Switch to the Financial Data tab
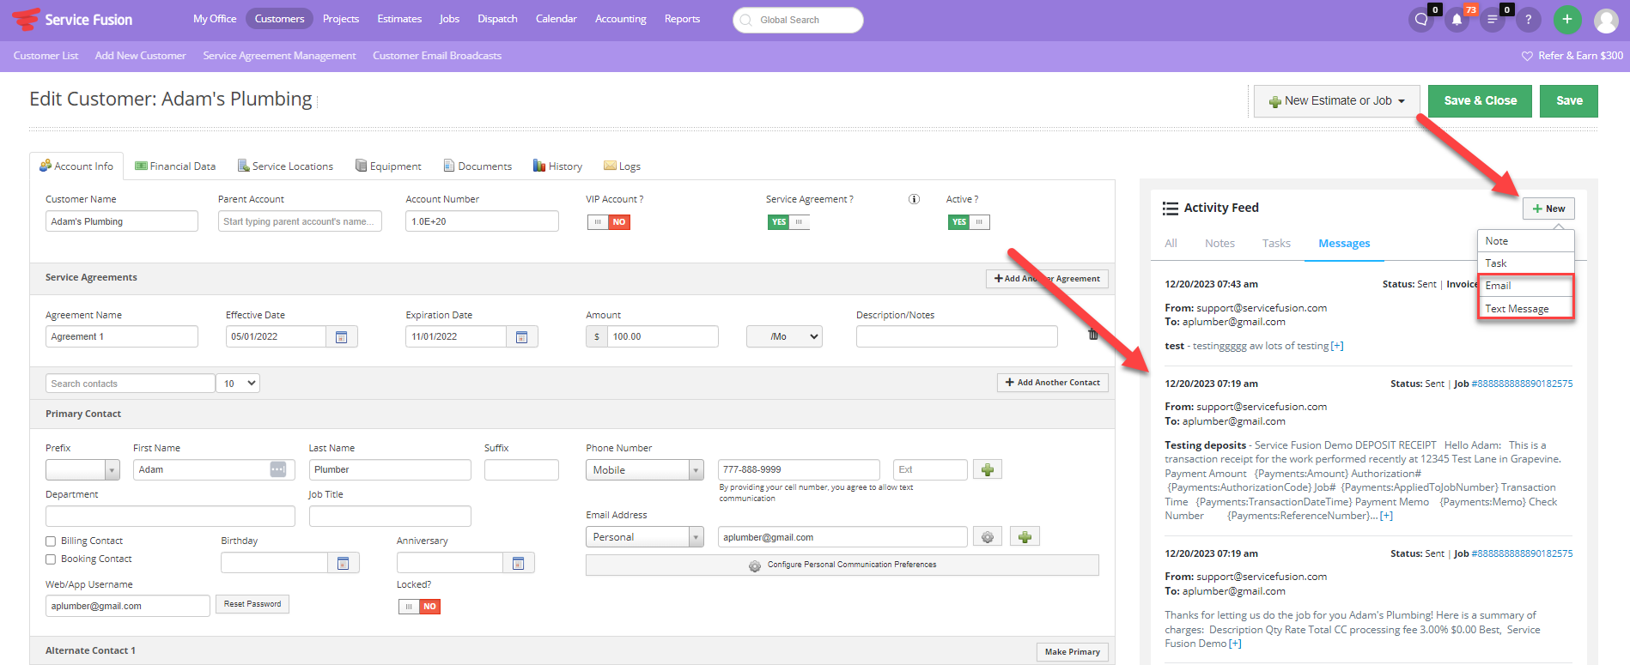 pyautogui.click(x=175, y=166)
